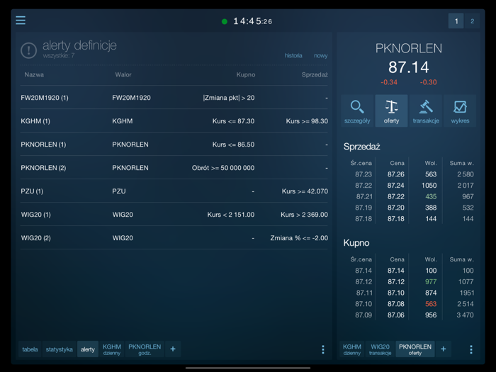
Task: Add a new tab in right panel
Action: click(444, 349)
